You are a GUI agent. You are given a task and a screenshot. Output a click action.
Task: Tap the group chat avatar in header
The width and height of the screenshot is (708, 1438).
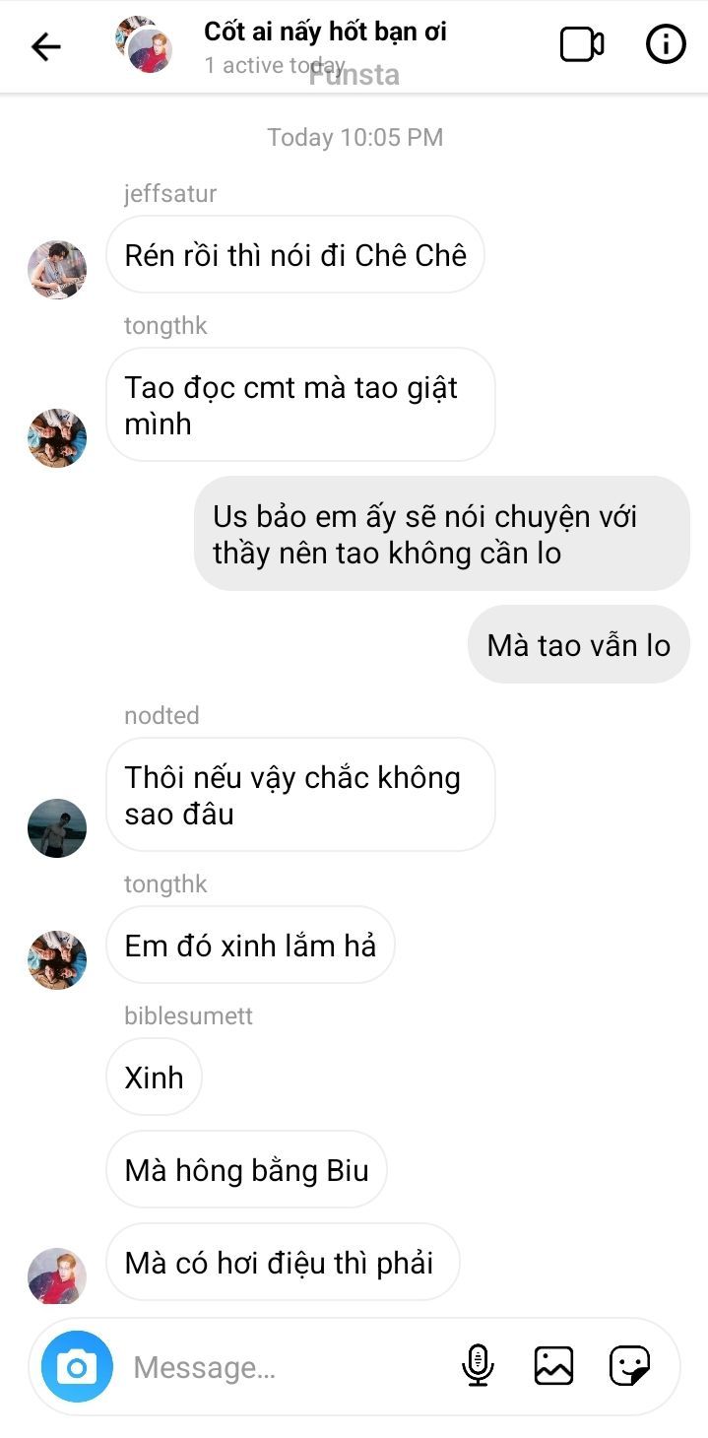[x=144, y=45]
